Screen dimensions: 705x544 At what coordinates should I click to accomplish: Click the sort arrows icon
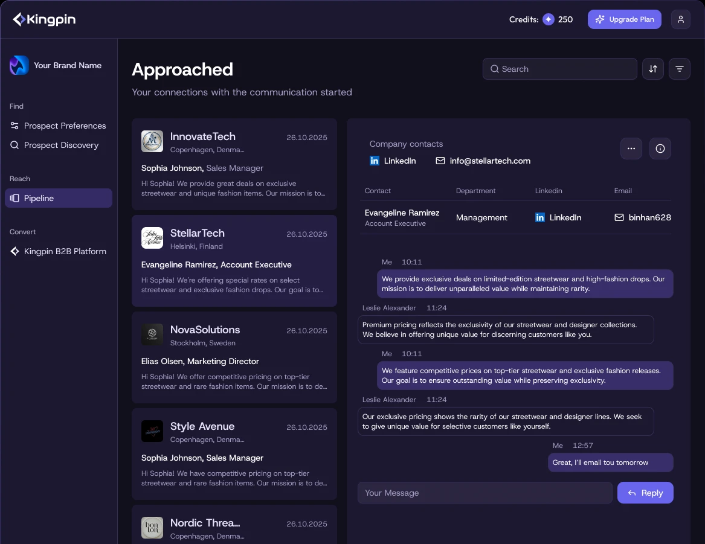pyautogui.click(x=652, y=69)
